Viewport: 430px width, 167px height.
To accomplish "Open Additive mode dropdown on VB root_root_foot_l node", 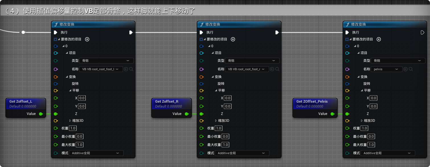I will point(96,153).
